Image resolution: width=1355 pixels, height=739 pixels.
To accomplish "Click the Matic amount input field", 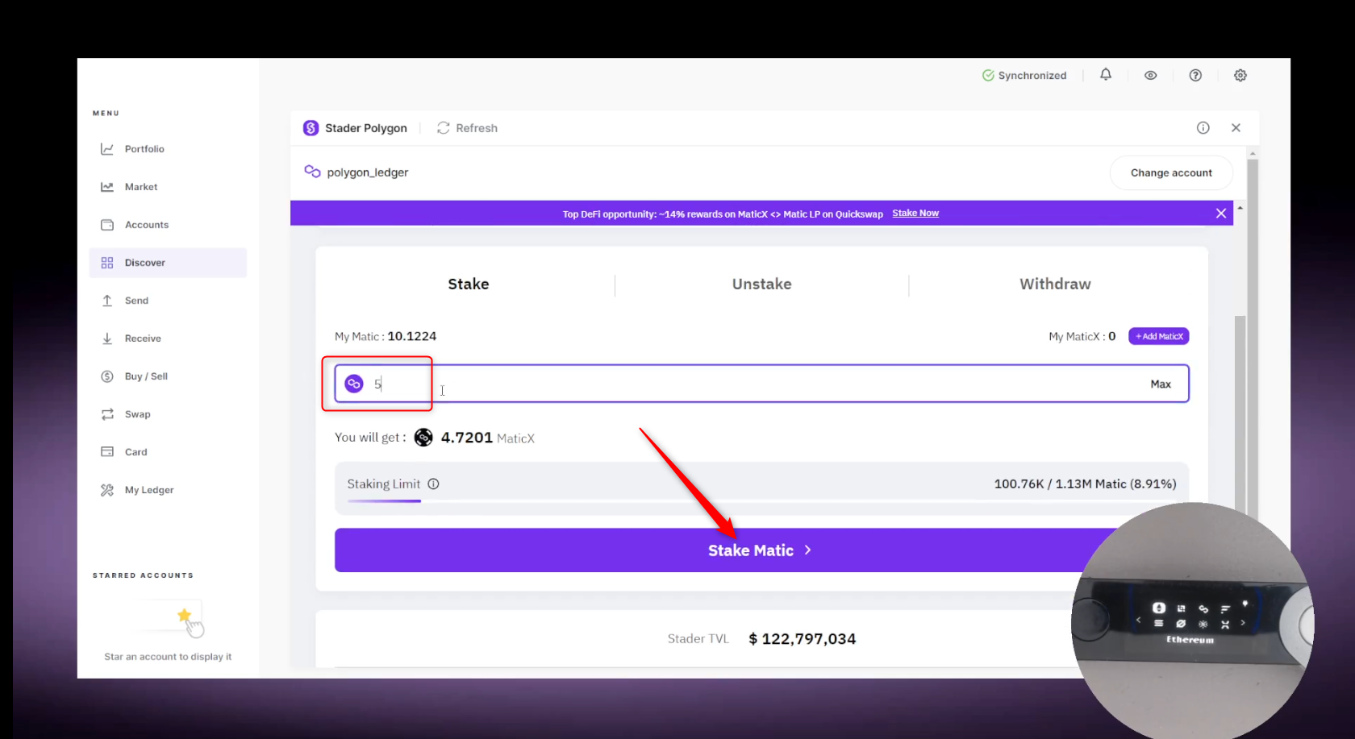I will [761, 384].
